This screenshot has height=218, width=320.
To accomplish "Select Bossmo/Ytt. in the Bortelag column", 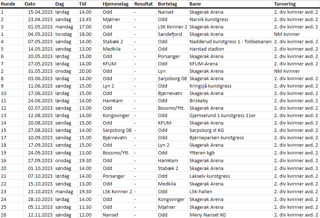I will click(x=171, y=108).
